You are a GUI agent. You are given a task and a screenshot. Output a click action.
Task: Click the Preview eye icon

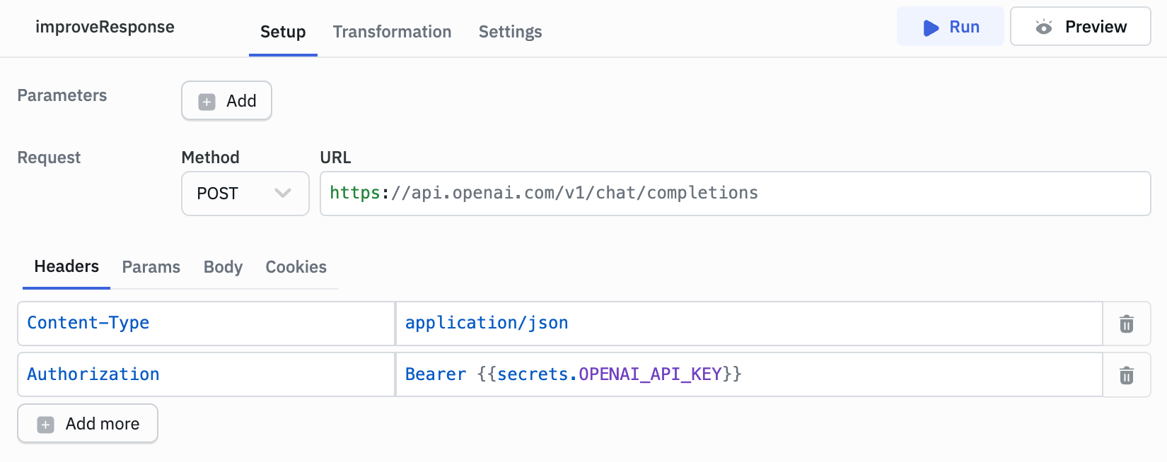coord(1043,28)
